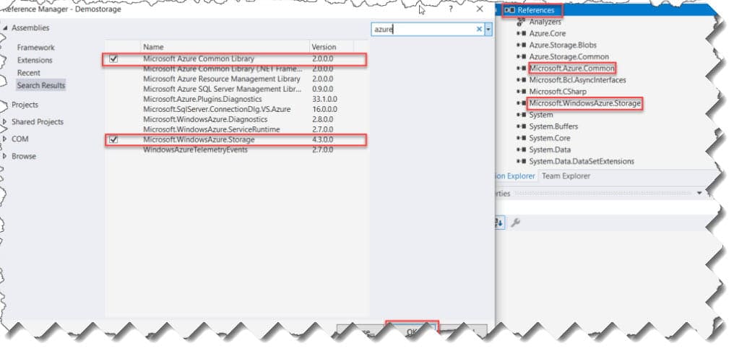Screen dimensions: 734x351
Task: Open Reference Manager help with the question mark
Action: tap(451, 9)
